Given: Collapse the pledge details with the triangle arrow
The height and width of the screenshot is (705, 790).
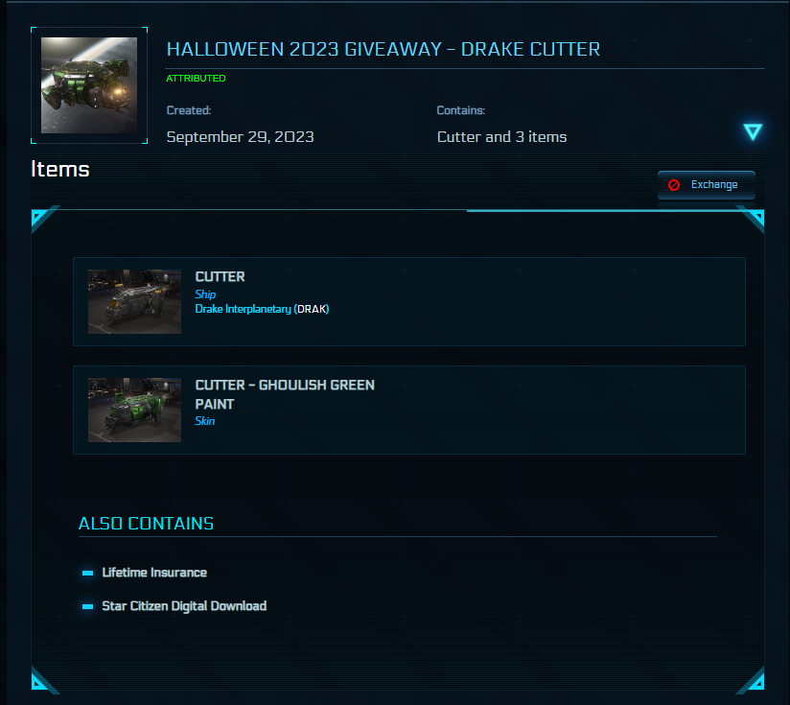Looking at the screenshot, I should point(753,131).
